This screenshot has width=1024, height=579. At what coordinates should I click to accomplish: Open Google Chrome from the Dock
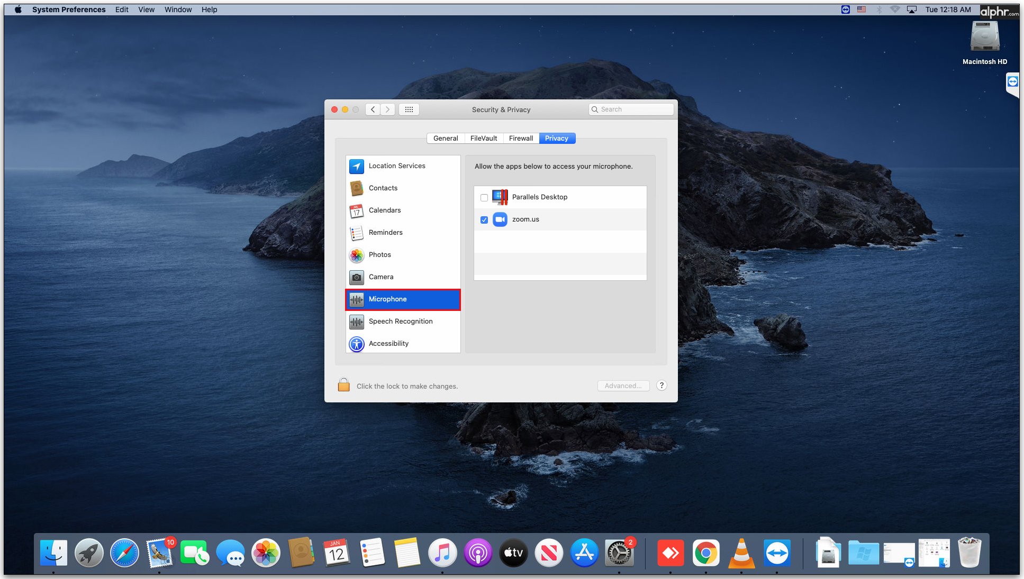[706, 554]
